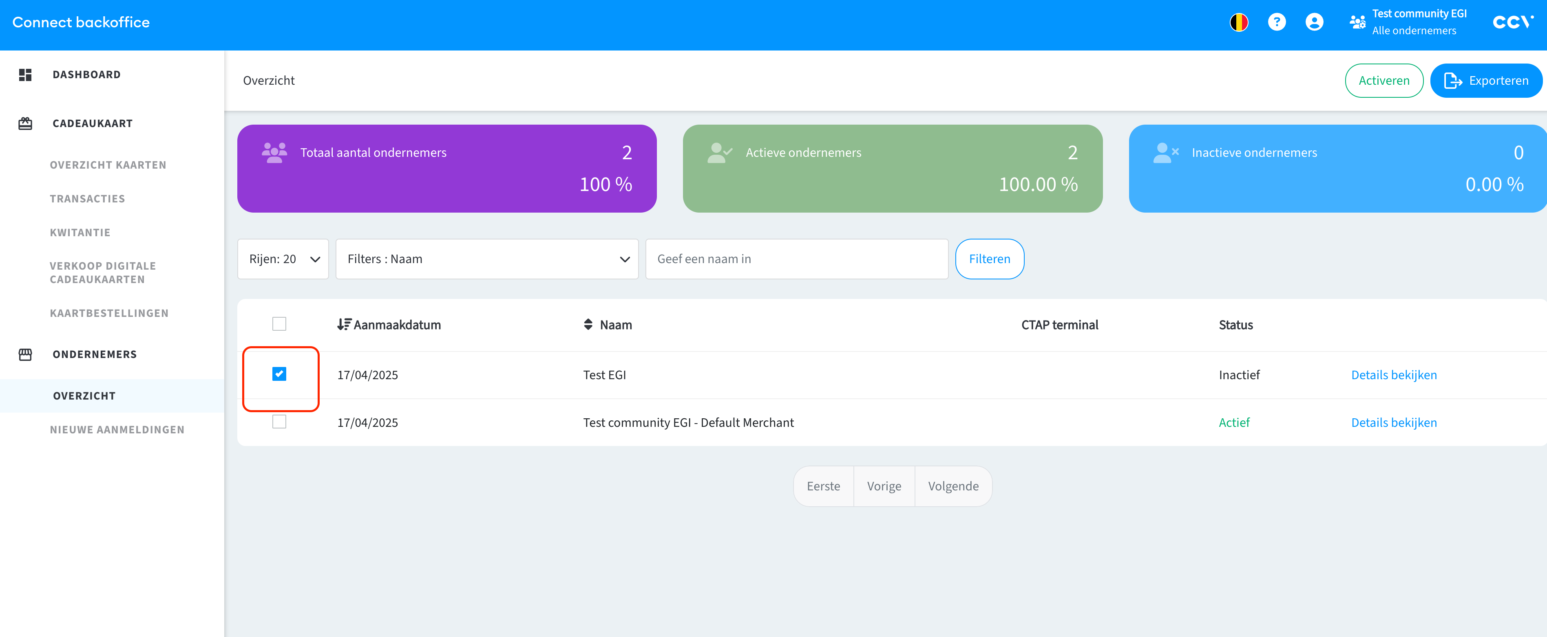Click the Dashboard grid icon

click(25, 75)
